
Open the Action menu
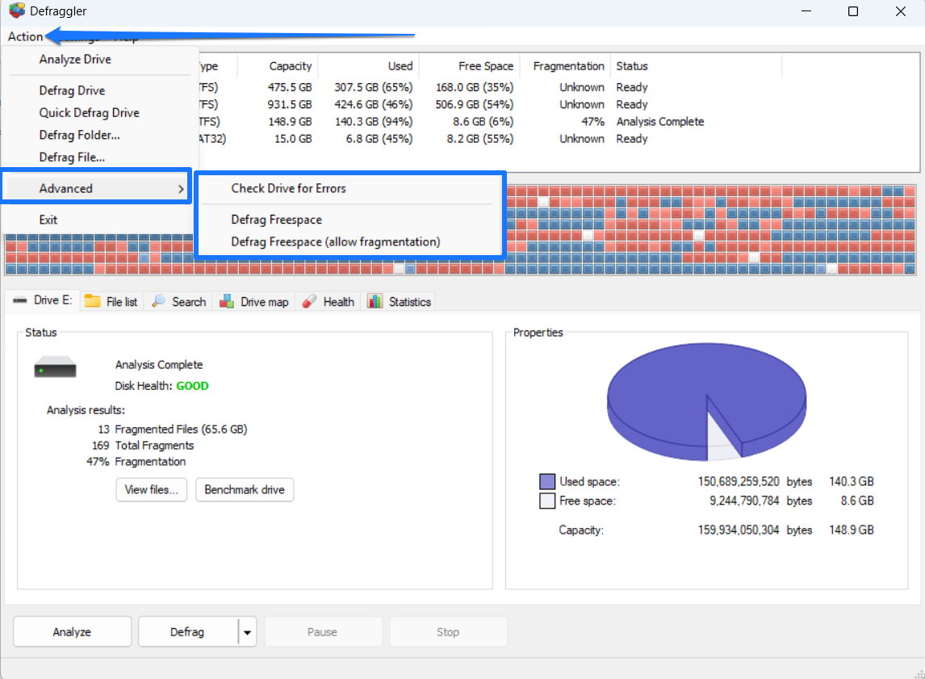click(x=24, y=36)
